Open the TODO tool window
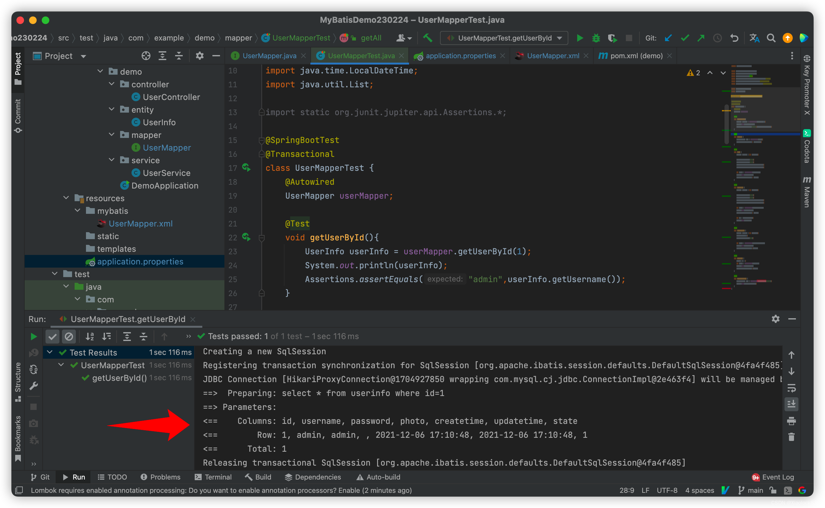This screenshot has width=825, height=508. click(x=112, y=477)
